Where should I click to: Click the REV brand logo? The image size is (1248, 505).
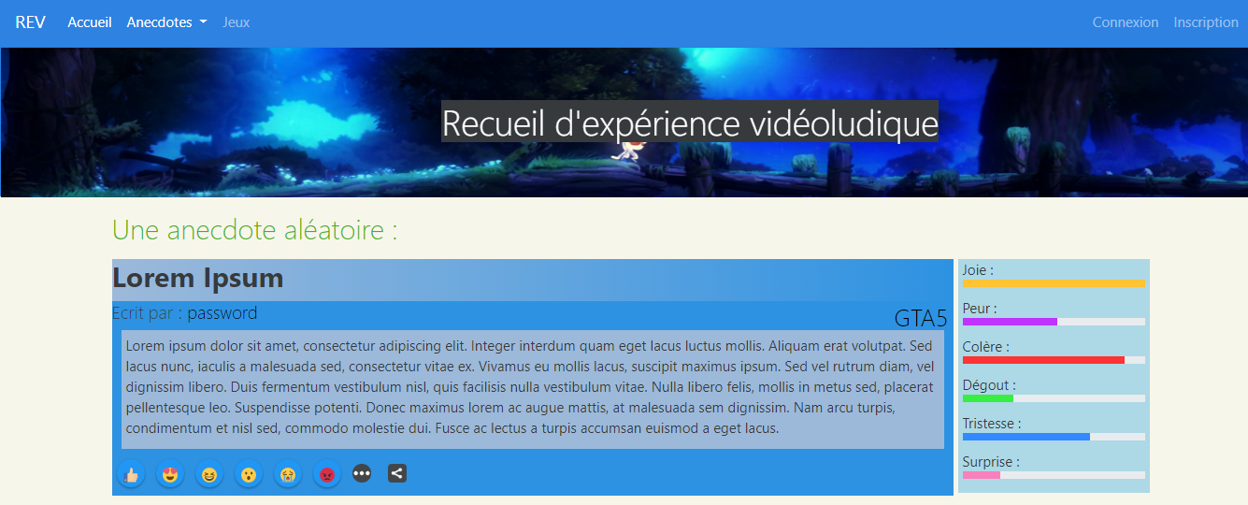click(30, 22)
